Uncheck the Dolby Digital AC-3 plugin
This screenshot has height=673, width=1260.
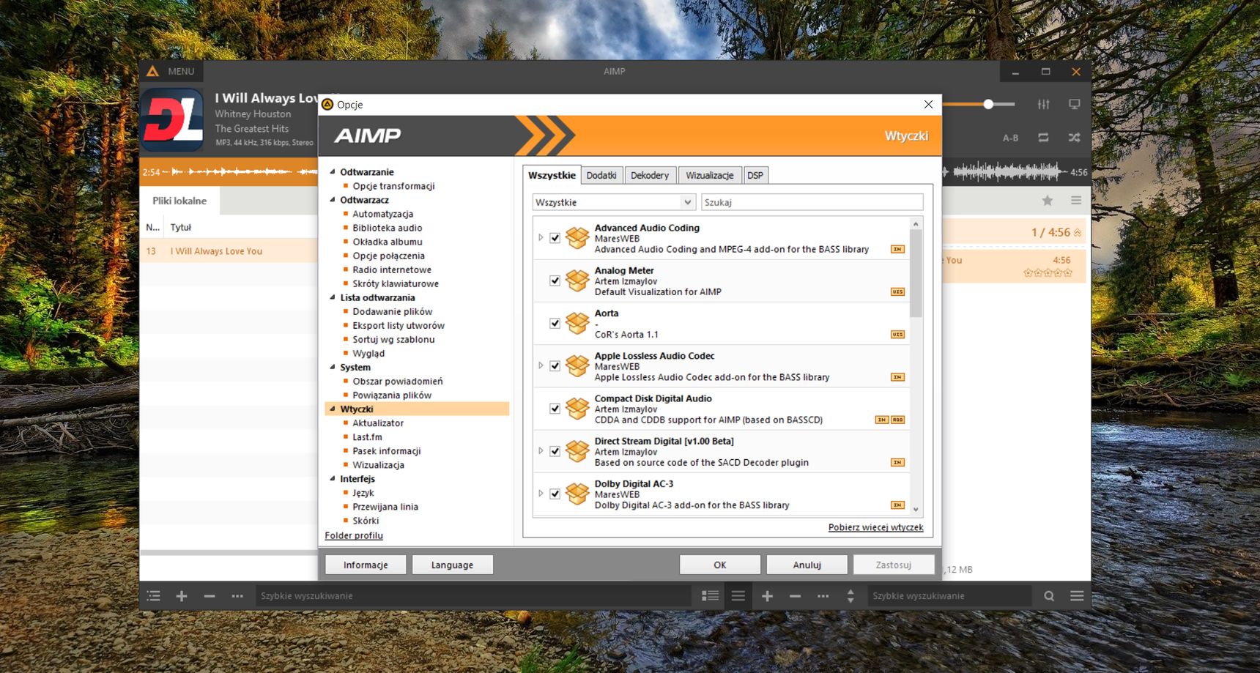coord(555,494)
